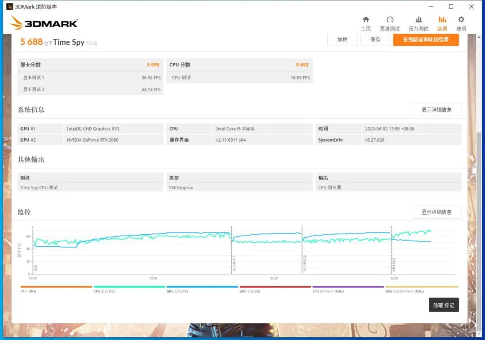Viewport: 485px width, 340px height.
Task: Toggle the blue GPU 温度 (°C) legend
Action: coord(202,289)
